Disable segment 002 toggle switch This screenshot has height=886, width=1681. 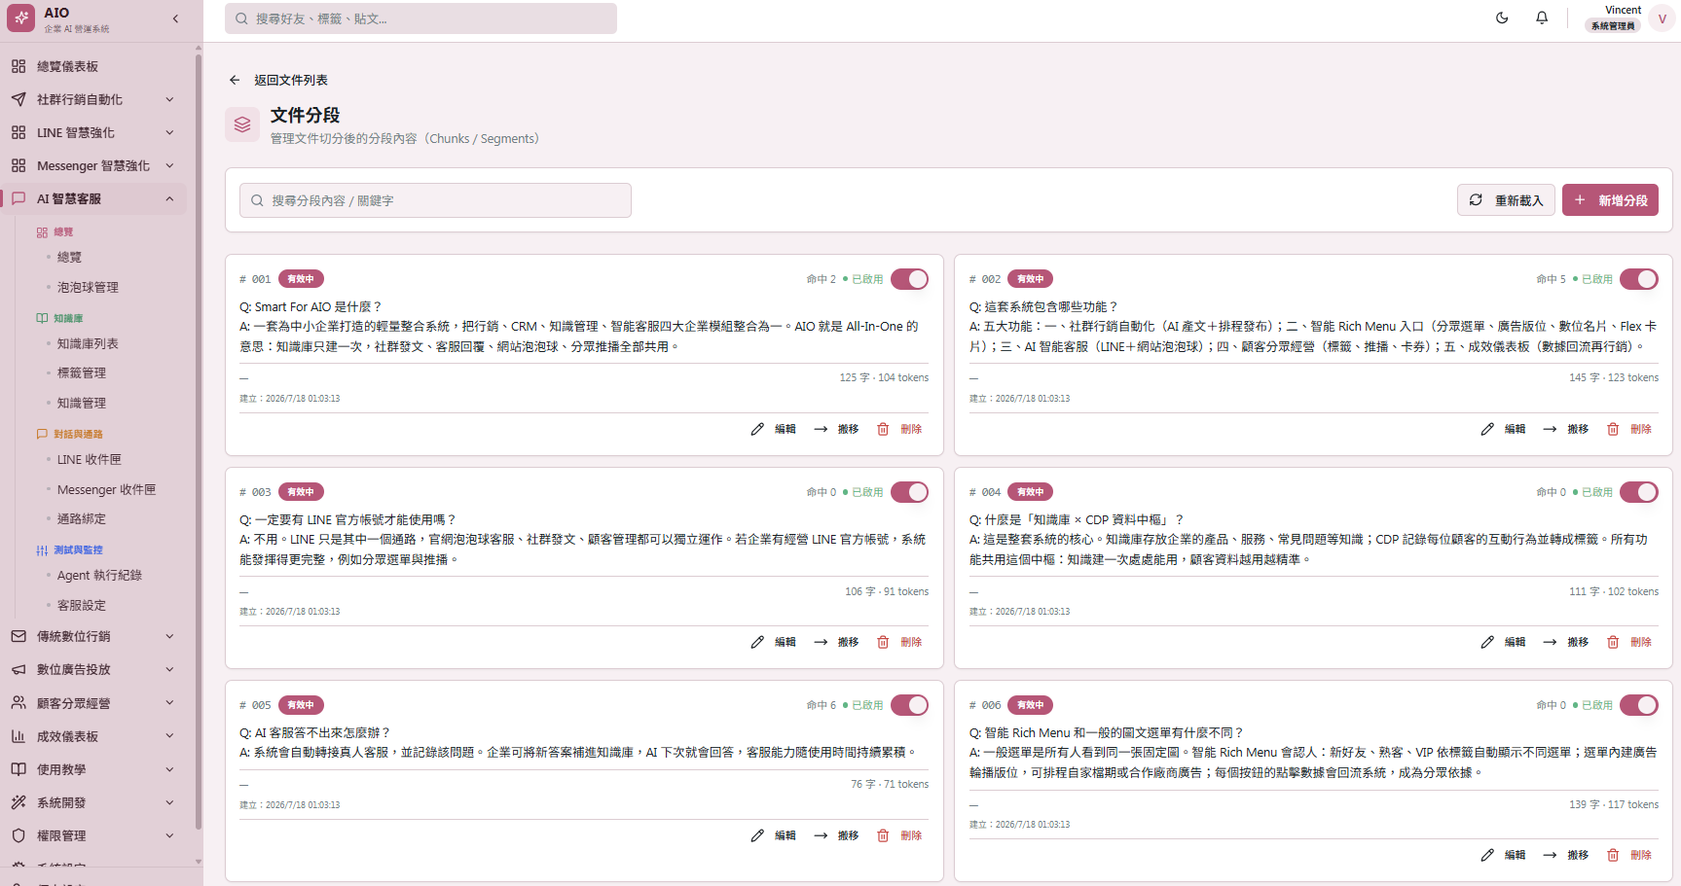pyautogui.click(x=1639, y=279)
